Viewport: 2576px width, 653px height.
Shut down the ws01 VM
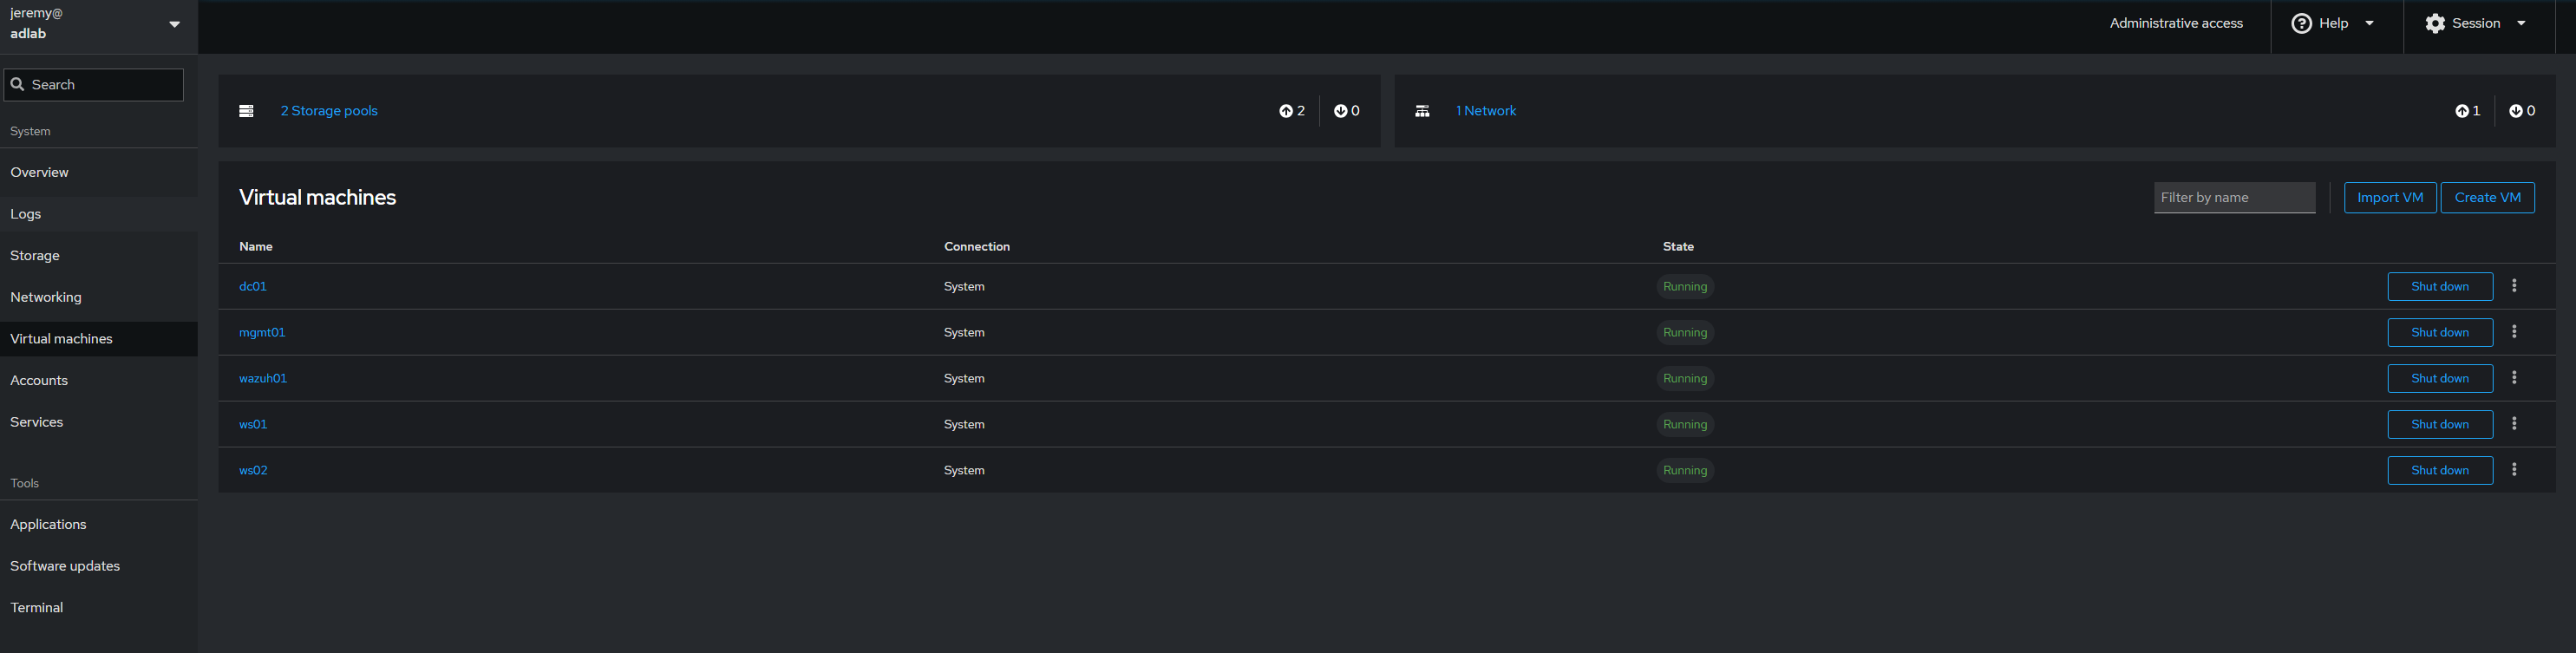click(x=2440, y=424)
